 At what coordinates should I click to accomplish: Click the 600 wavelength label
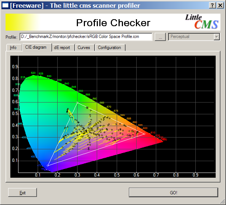pyautogui.click(x=145, y=128)
